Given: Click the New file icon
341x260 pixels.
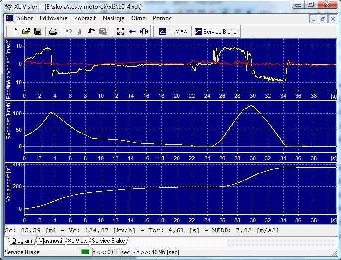Looking at the screenshot, I should pyautogui.click(x=14, y=31).
